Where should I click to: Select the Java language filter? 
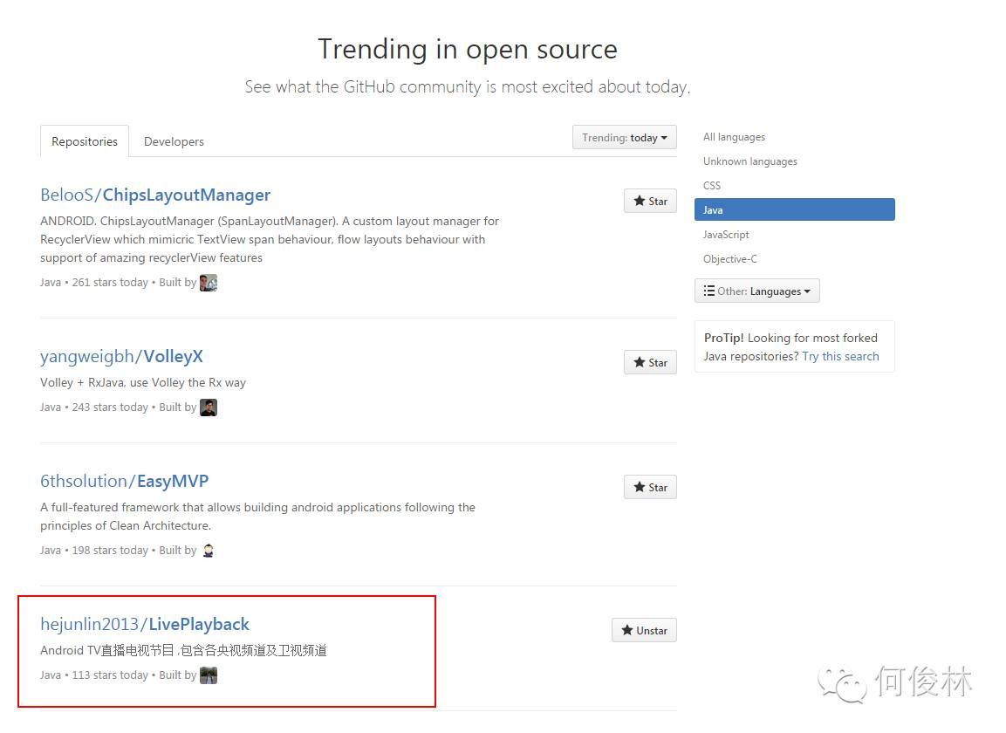794,210
